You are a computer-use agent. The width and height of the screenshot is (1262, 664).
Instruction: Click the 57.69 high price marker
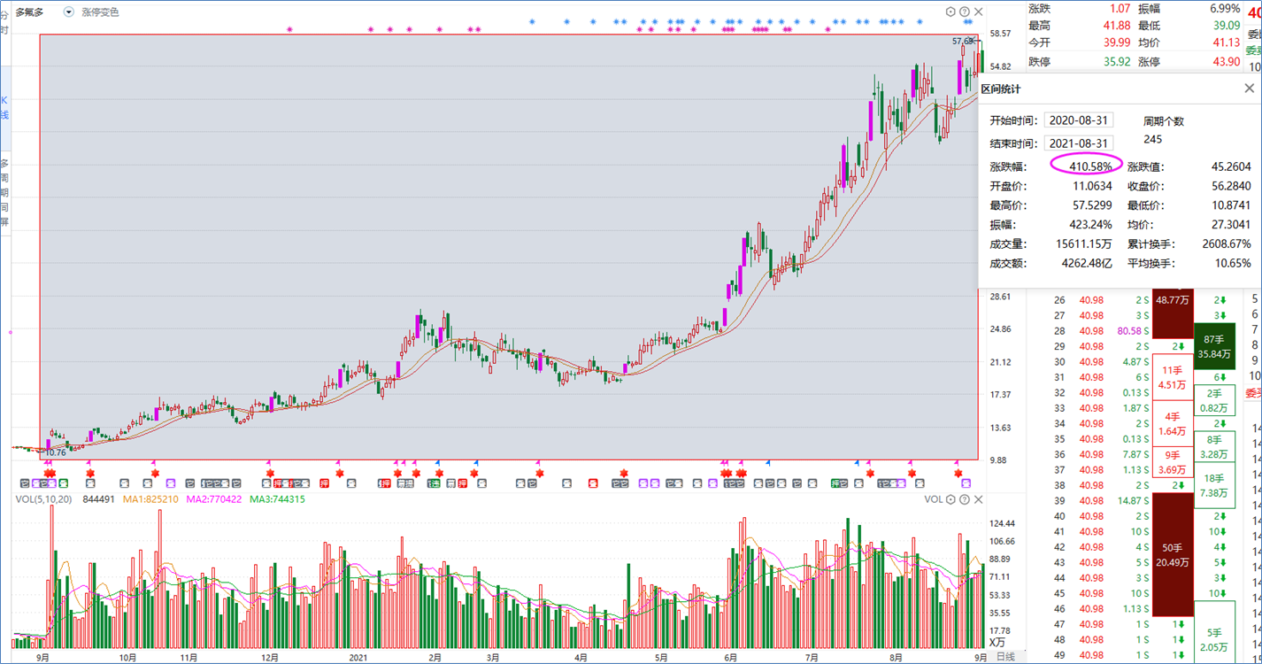click(x=963, y=42)
